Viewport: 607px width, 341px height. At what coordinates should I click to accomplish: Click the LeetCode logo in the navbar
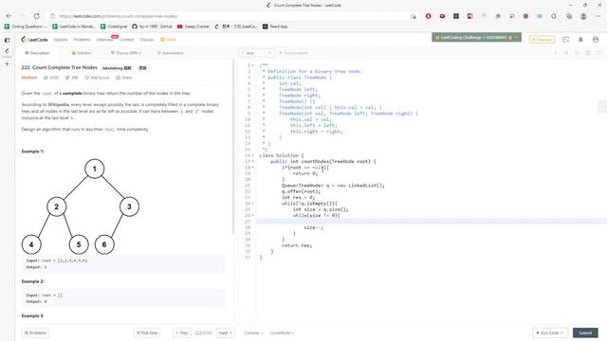coord(34,40)
